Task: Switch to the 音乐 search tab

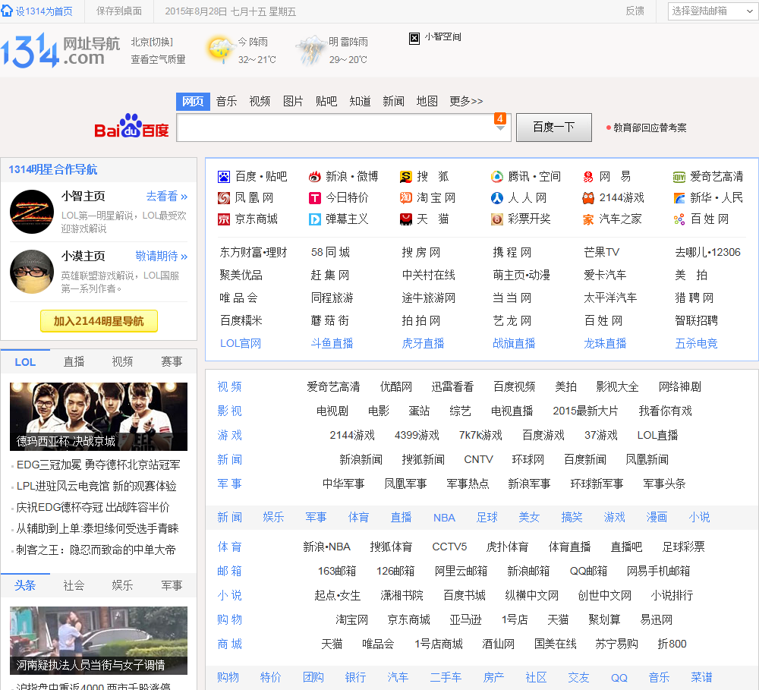Action: [226, 101]
